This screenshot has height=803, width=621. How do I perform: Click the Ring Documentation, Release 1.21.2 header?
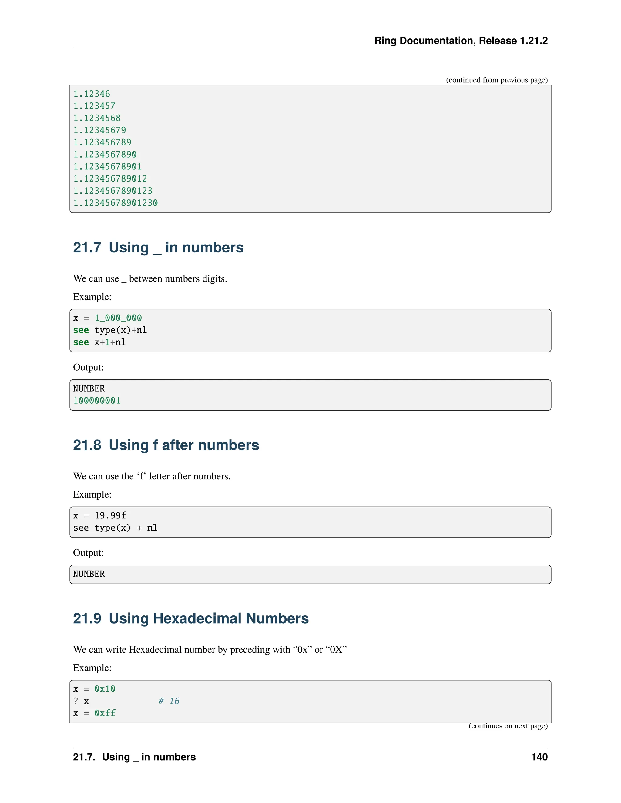click(x=461, y=40)
